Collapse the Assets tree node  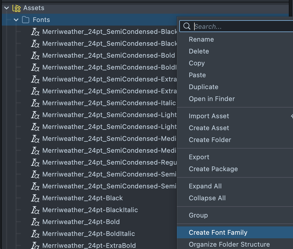point(7,8)
